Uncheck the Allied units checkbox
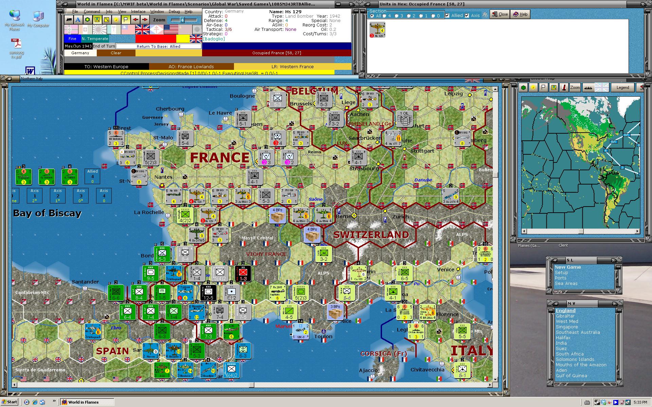This screenshot has height=407, width=652. [447, 15]
